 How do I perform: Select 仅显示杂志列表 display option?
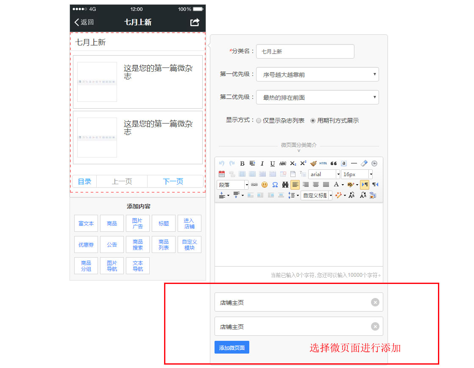(x=259, y=121)
